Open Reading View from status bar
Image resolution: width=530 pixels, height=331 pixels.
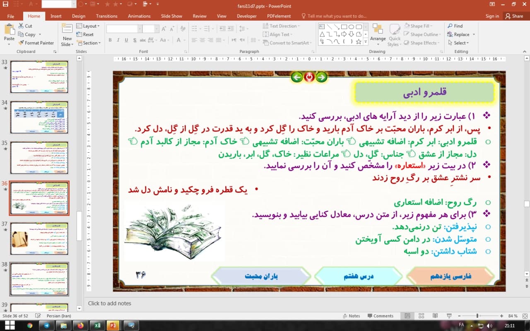pos(435,316)
